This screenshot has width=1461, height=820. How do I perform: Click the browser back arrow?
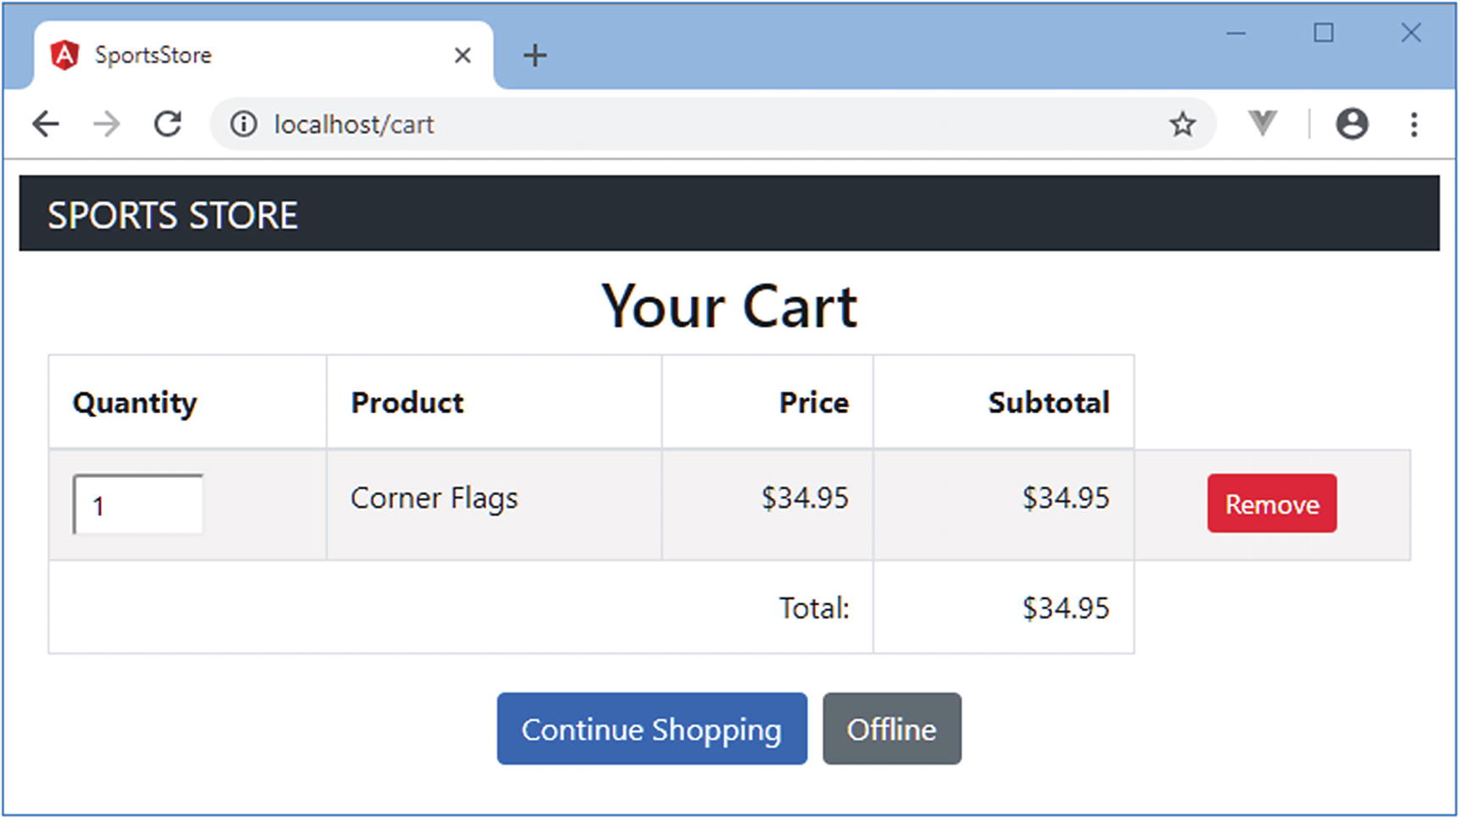pyautogui.click(x=46, y=124)
